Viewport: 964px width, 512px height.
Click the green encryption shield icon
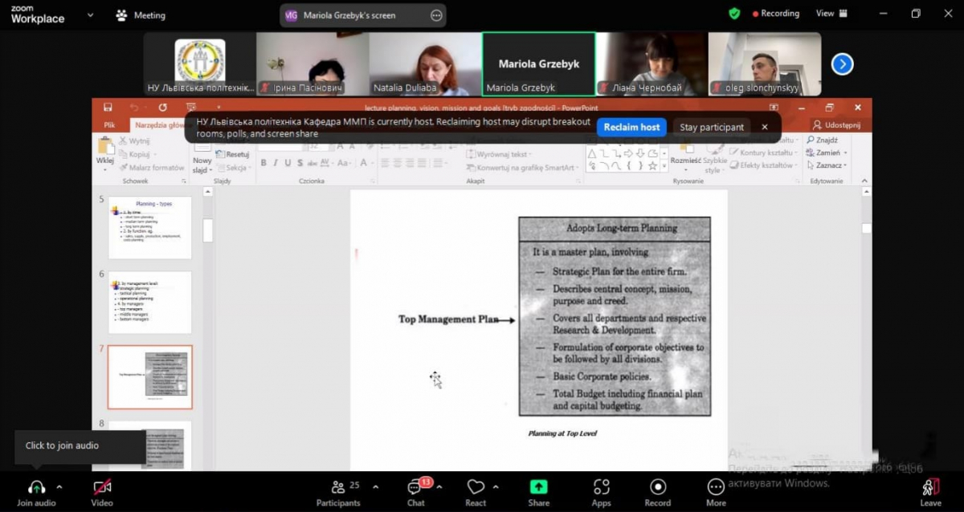(734, 14)
